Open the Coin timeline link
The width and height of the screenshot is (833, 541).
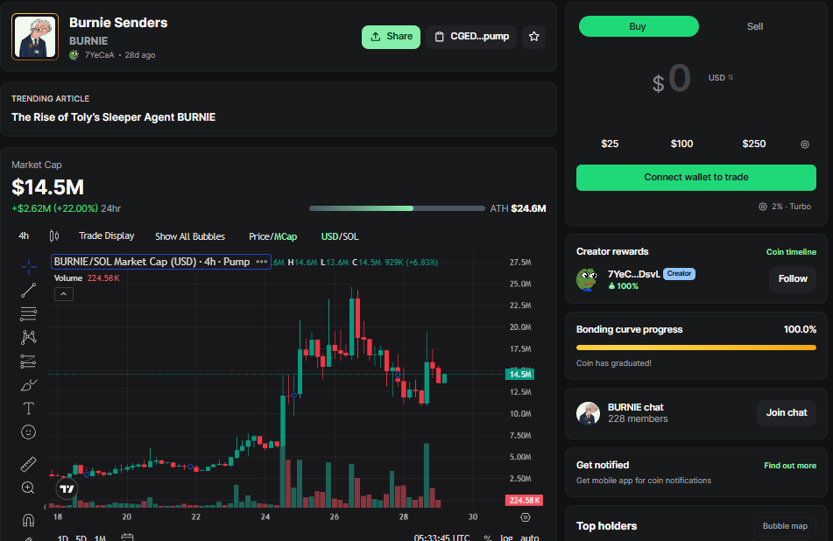[791, 251]
